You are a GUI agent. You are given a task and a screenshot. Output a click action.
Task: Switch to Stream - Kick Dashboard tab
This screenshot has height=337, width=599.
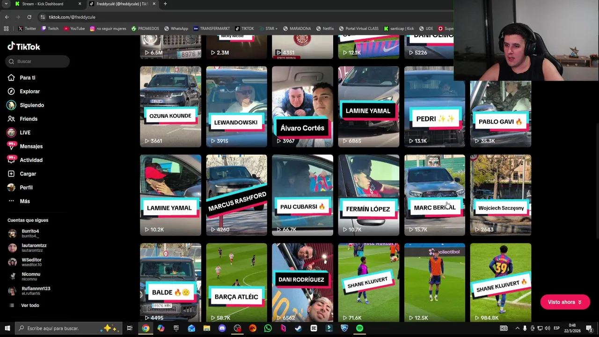pos(47,4)
